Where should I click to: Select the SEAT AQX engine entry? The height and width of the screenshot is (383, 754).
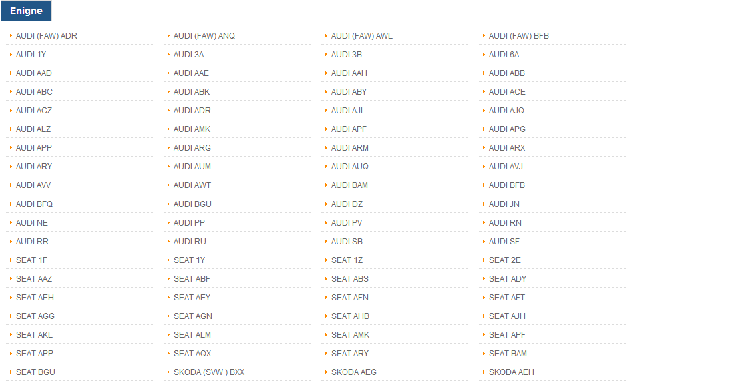pyautogui.click(x=192, y=353)
